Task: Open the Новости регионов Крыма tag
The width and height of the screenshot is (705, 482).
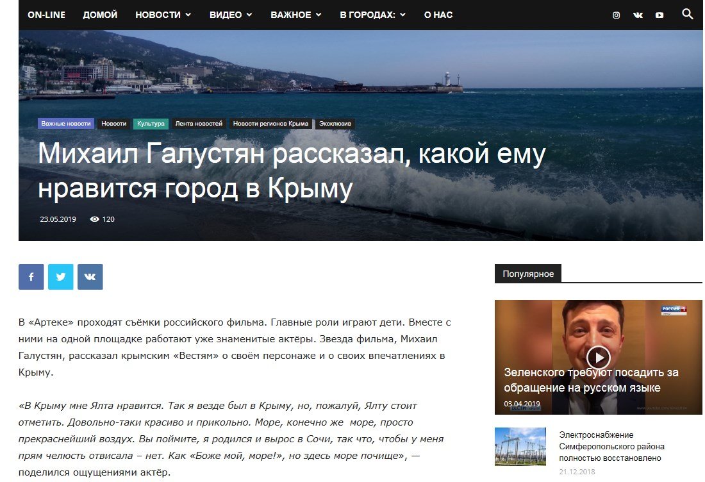Action: point(270,124)
